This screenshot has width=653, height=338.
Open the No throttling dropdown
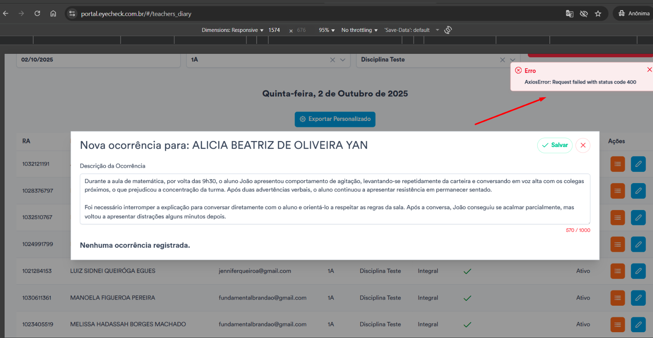tap(359, 30)
